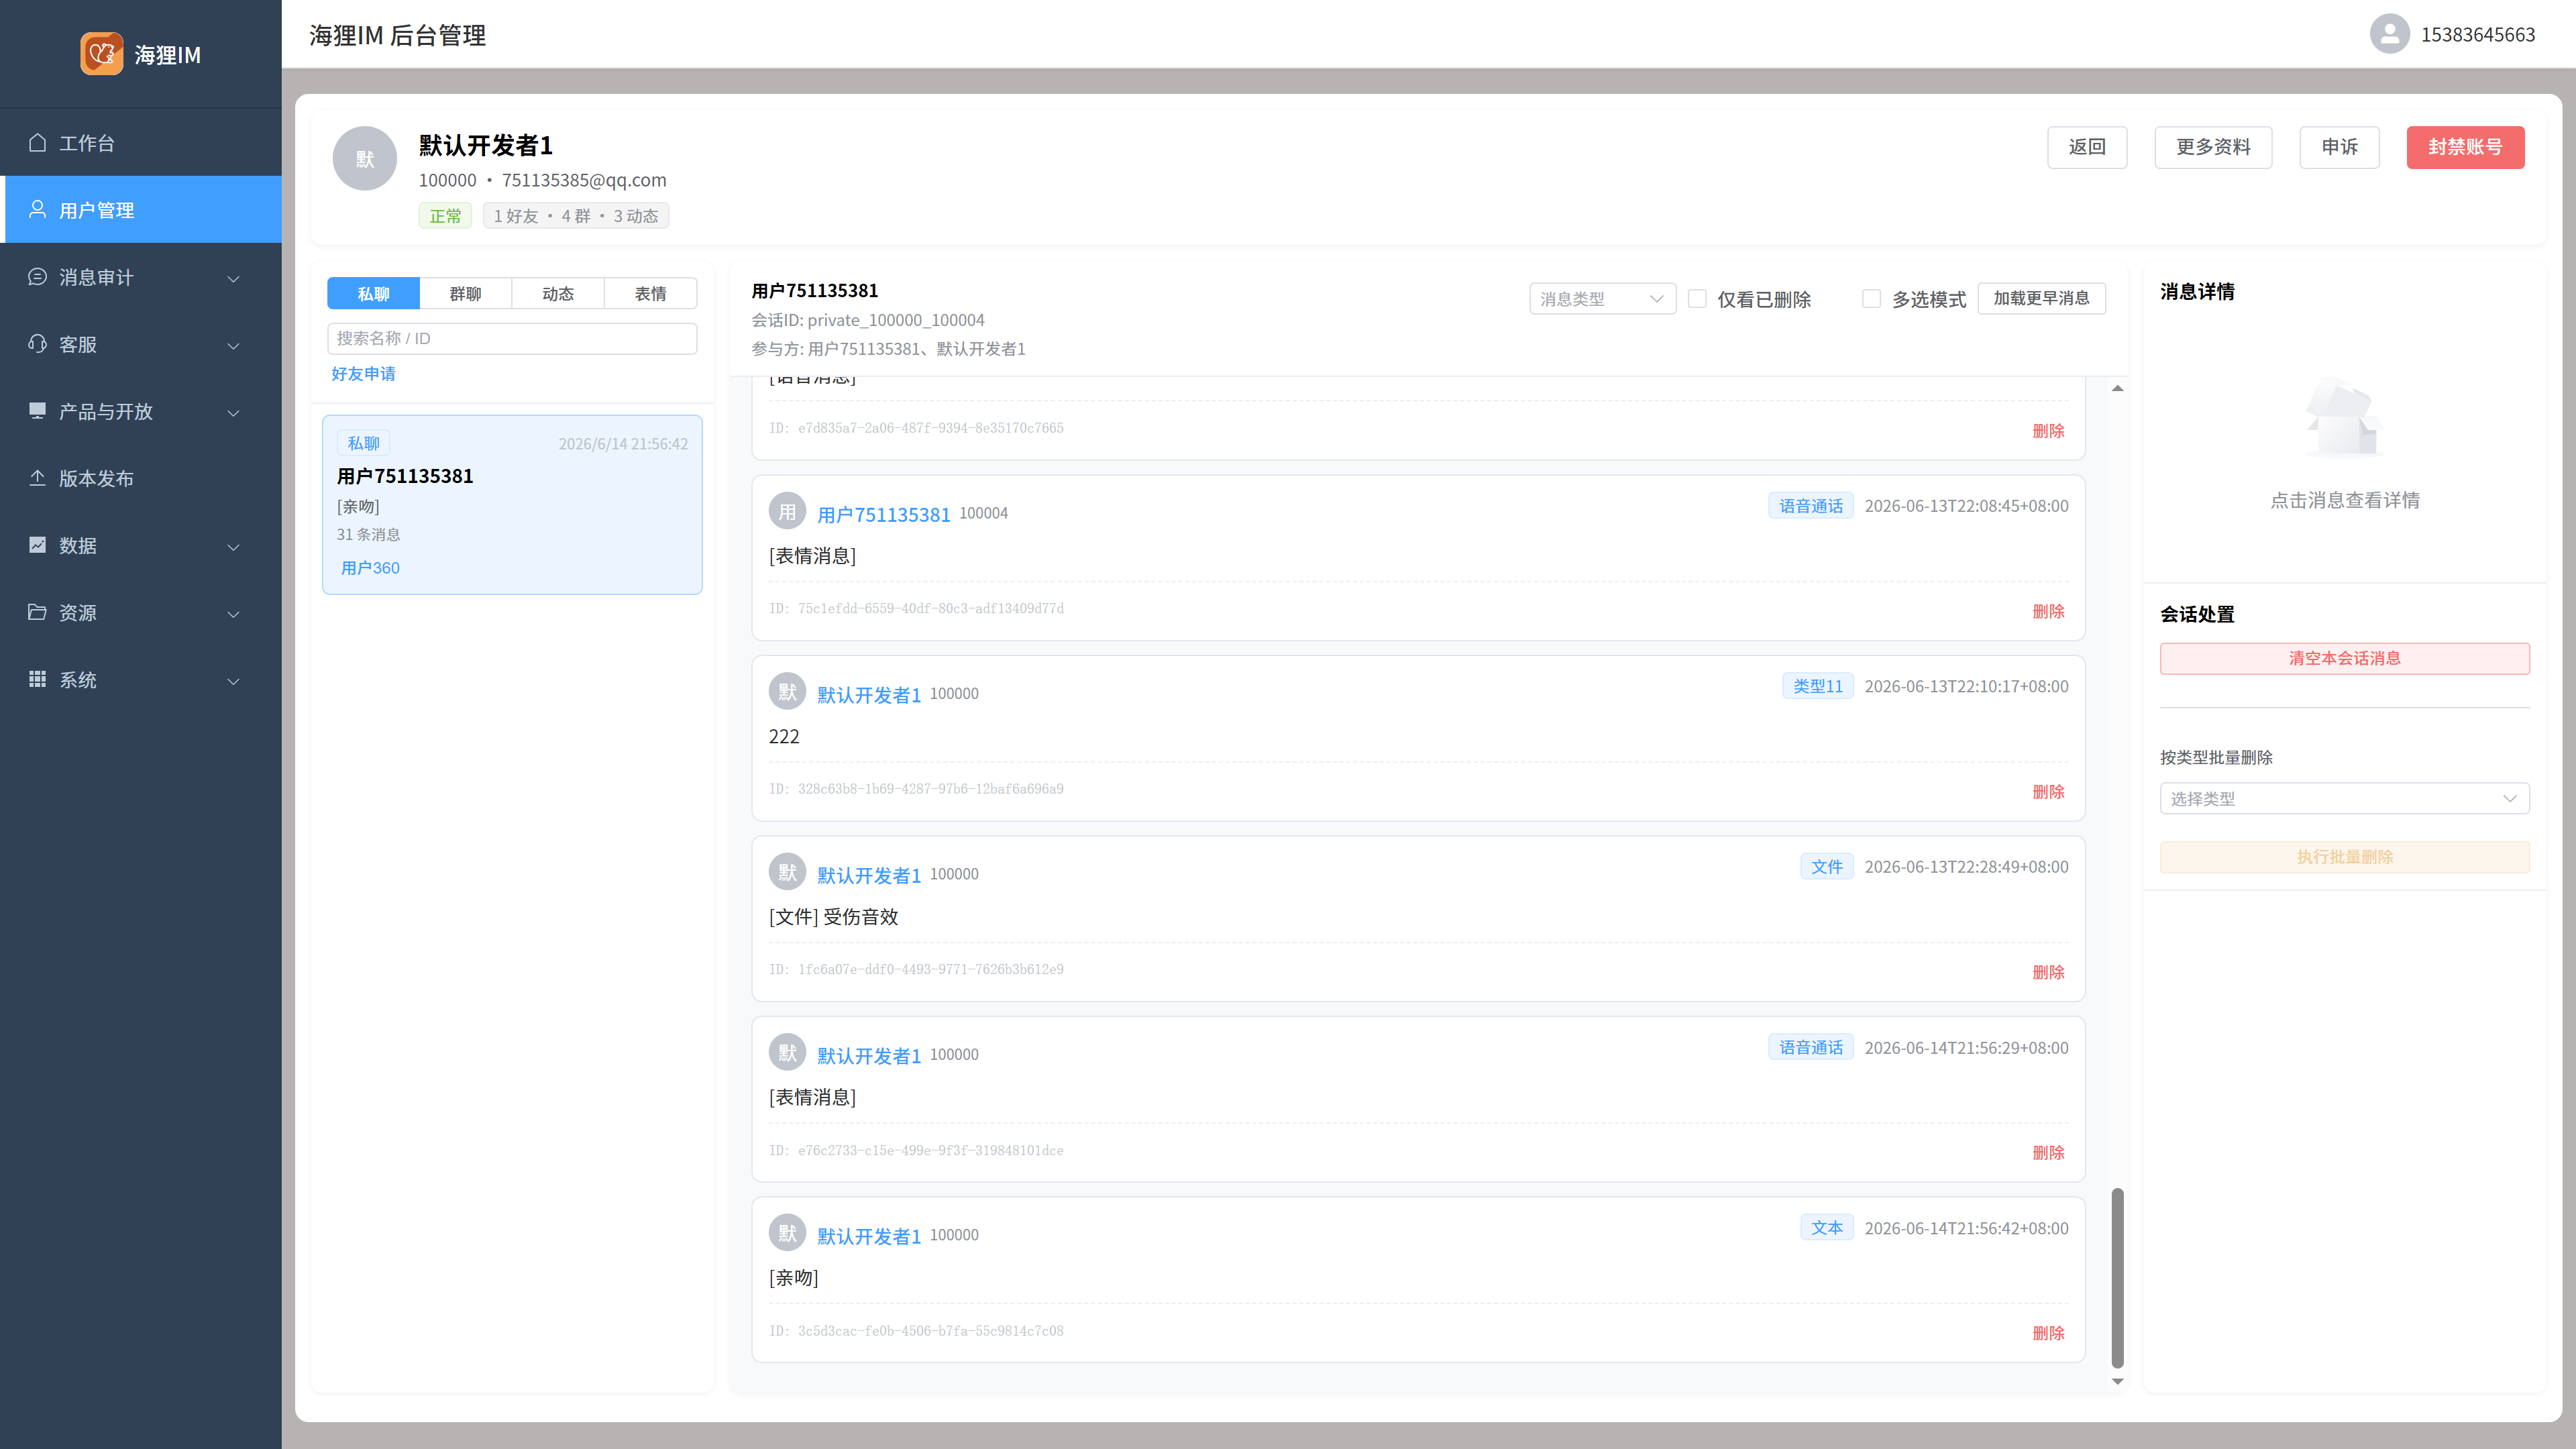Screen dimensions: 2576x1449
Task: Switch to the 群聊 tab
Action: (x=465, y=293)
